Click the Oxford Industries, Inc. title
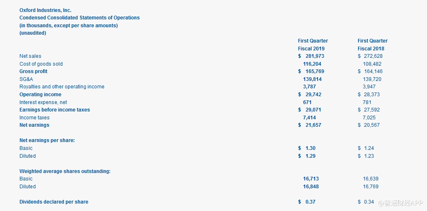 pos(45,10)
